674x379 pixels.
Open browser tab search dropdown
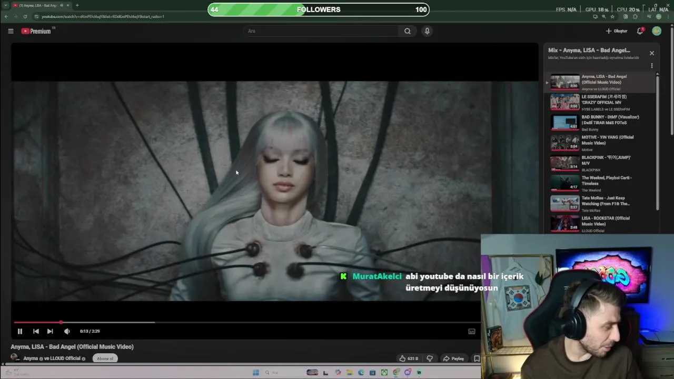6,5
